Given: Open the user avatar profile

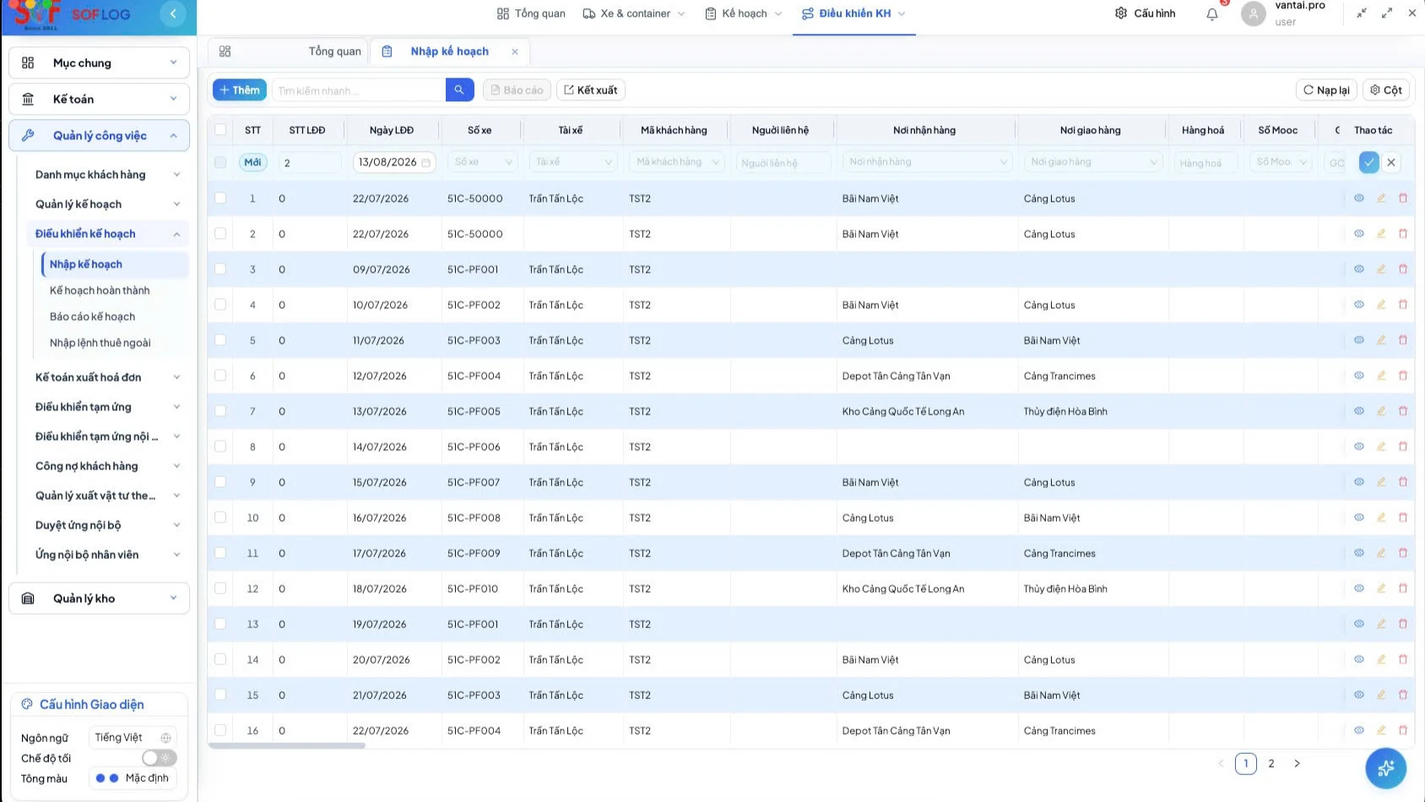Looking at the screenshot, I should click(1254, 14).
